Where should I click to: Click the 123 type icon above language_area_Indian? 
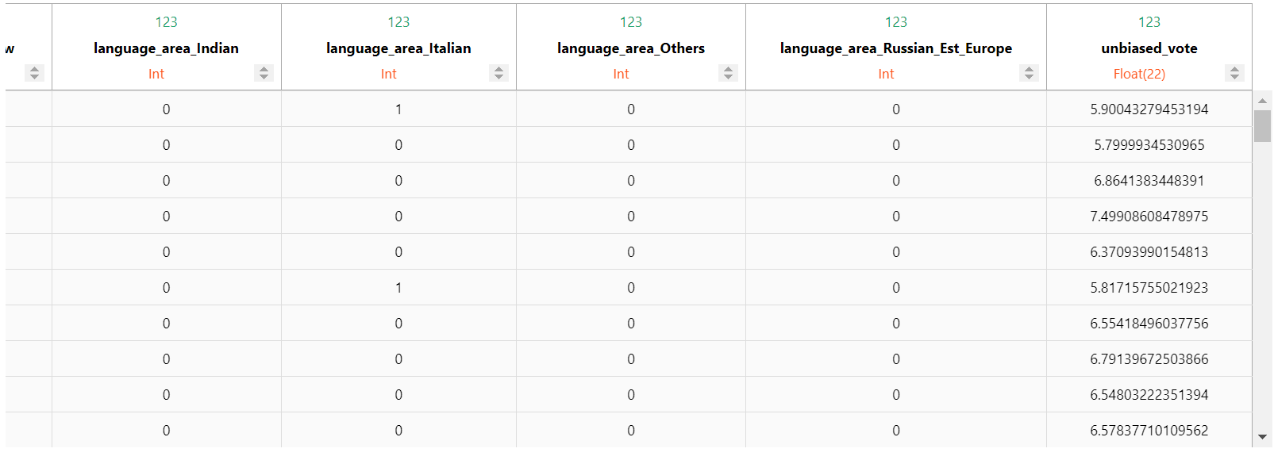click(166, 22)
